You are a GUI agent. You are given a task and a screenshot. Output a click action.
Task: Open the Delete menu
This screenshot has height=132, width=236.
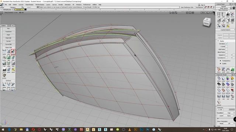[15, 5]
